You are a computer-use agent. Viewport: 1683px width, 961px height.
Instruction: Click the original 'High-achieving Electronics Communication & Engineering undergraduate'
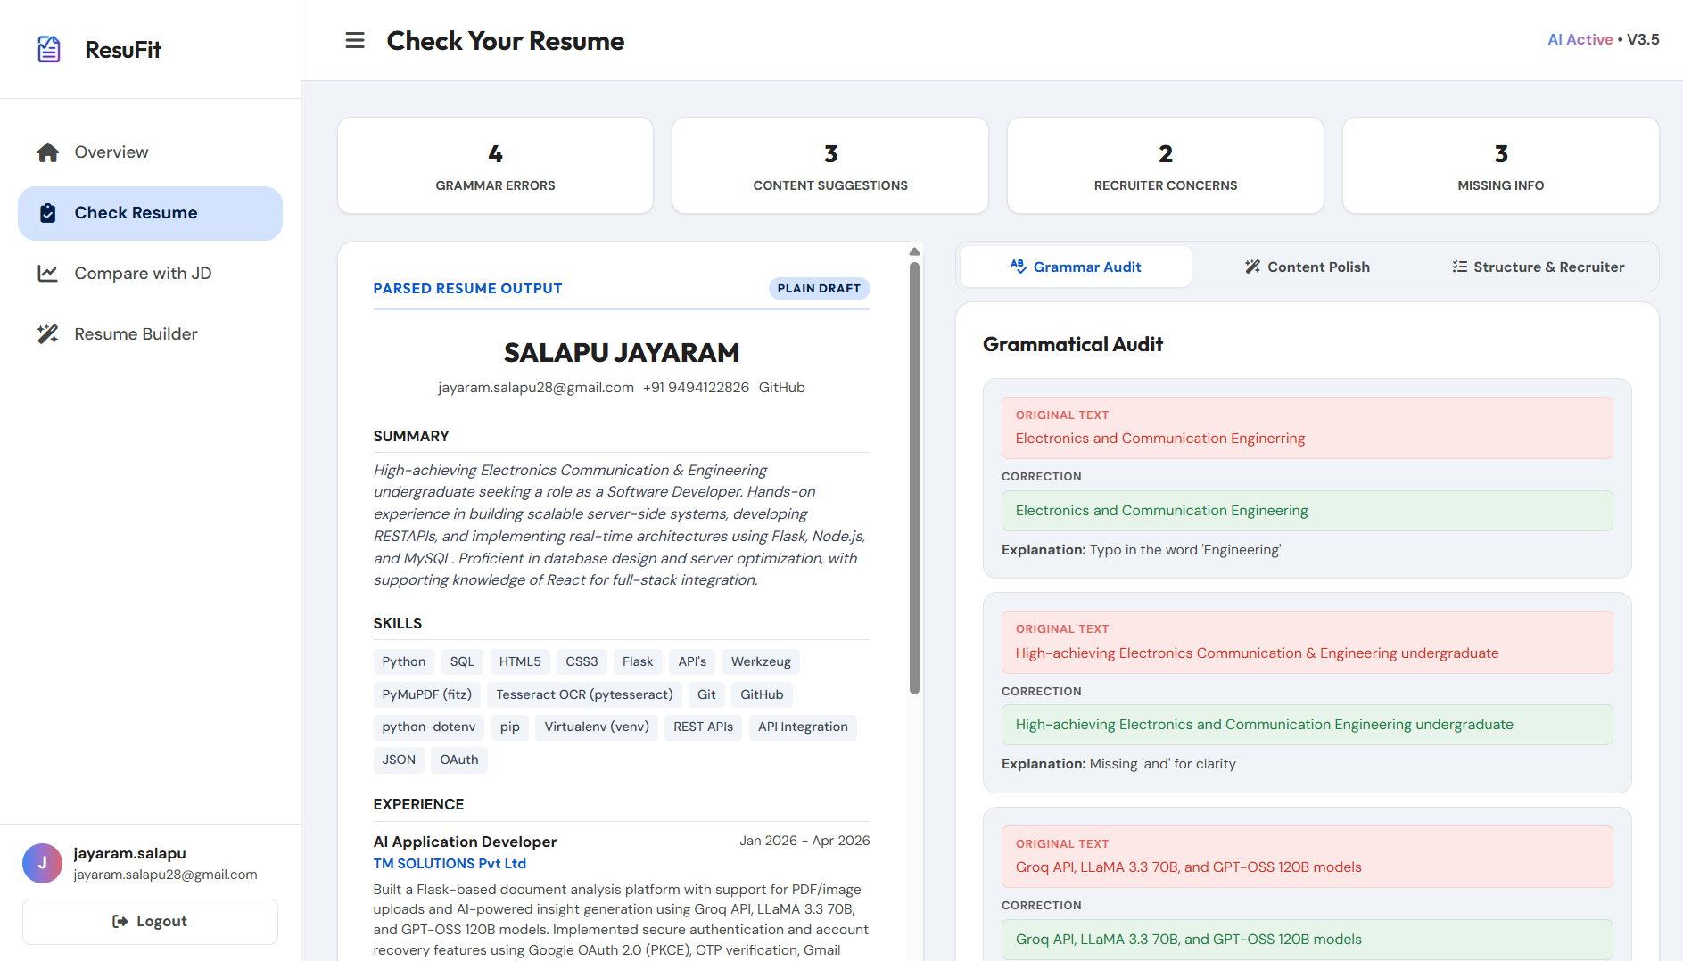tap(1257, 653)
